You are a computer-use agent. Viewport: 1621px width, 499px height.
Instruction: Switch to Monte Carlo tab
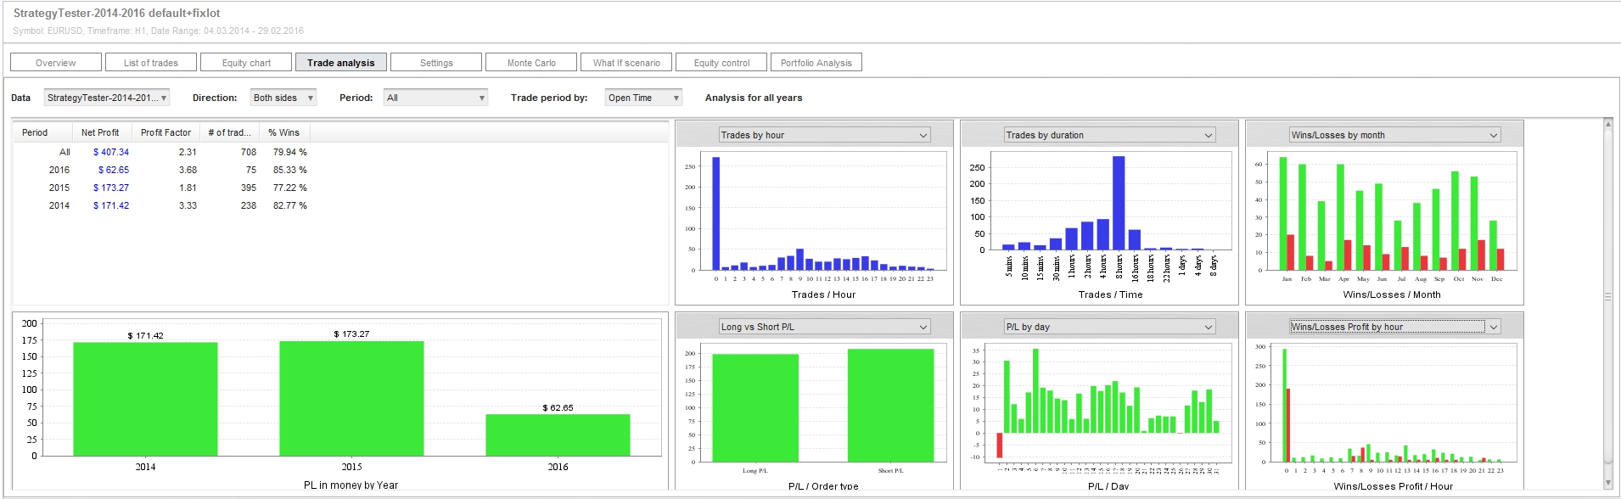[531, 63]
